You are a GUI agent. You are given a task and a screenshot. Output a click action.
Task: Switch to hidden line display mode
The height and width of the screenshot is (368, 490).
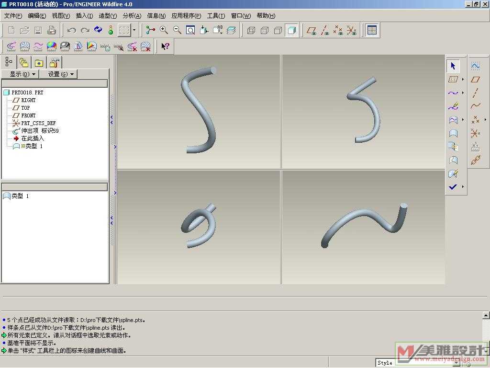click(x=265, y=30)
